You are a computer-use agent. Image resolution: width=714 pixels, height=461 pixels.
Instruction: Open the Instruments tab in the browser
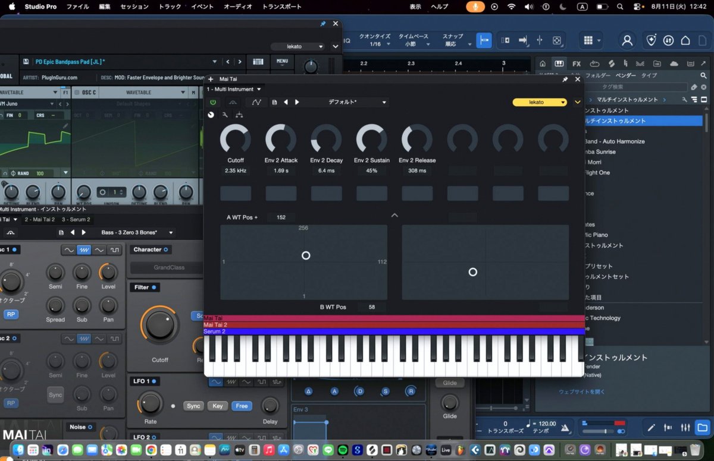(559, 64)
